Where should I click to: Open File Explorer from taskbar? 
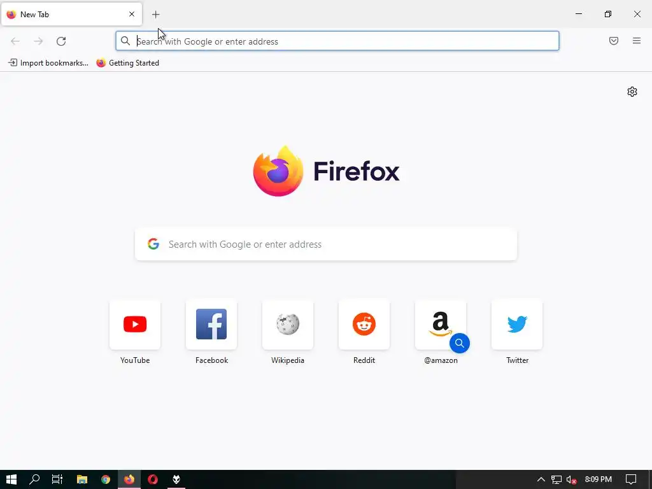(82, 479)
